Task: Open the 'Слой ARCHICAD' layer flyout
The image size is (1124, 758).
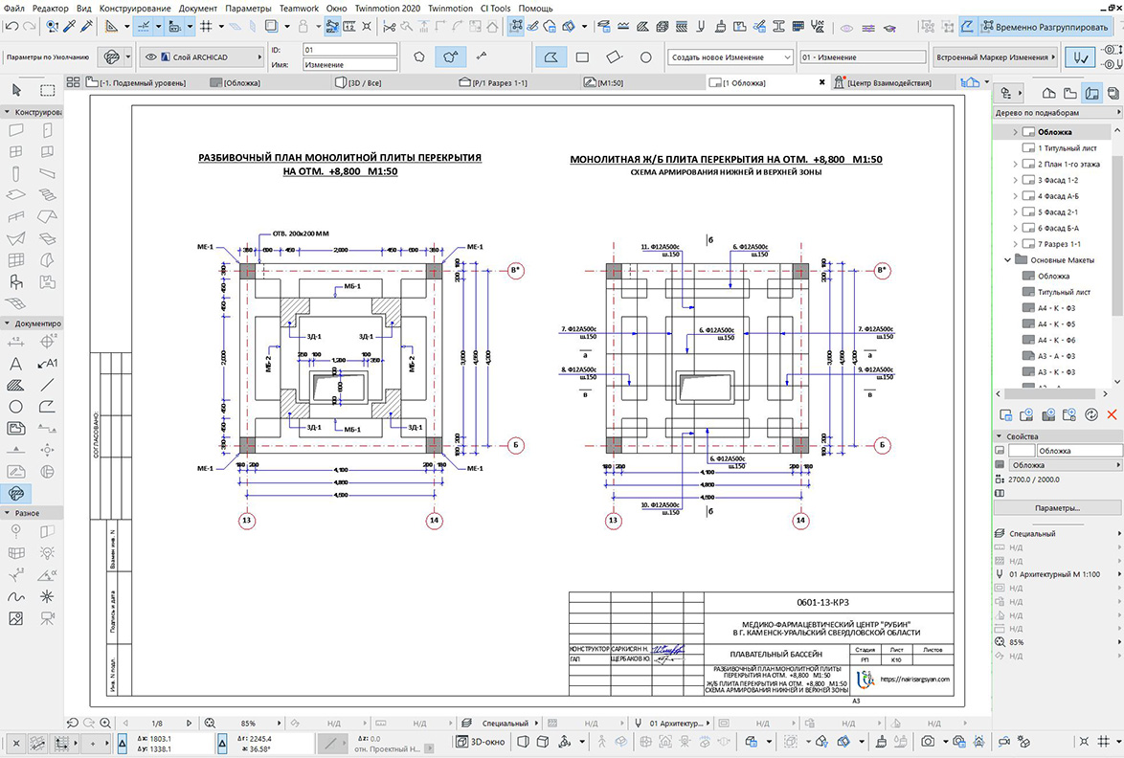Action: click(202, 56)
